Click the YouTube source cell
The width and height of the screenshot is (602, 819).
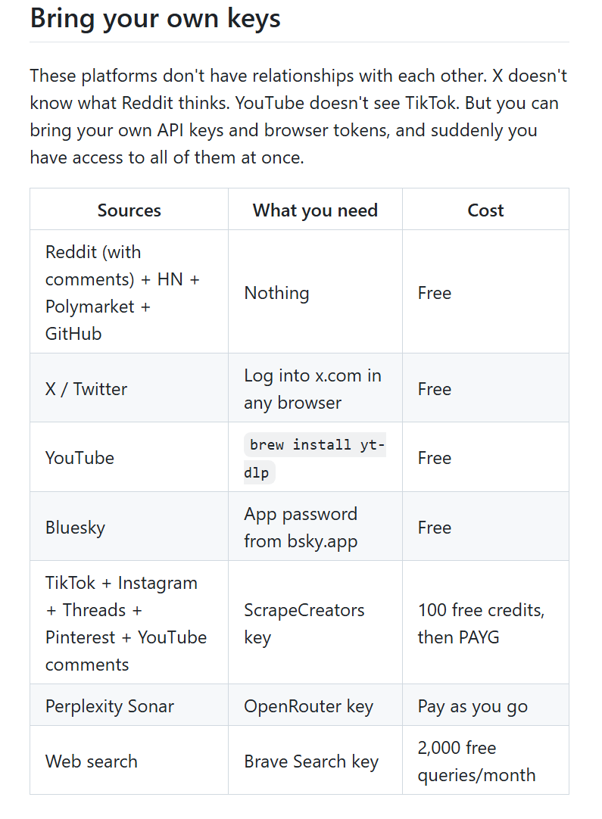(129, 457)
